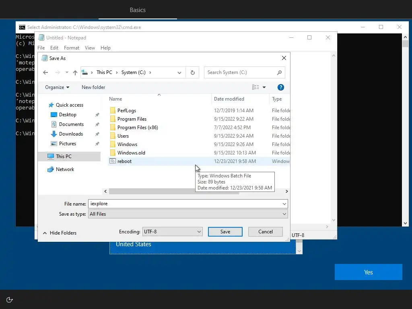Refresh the System (C:) folder view

193,72
